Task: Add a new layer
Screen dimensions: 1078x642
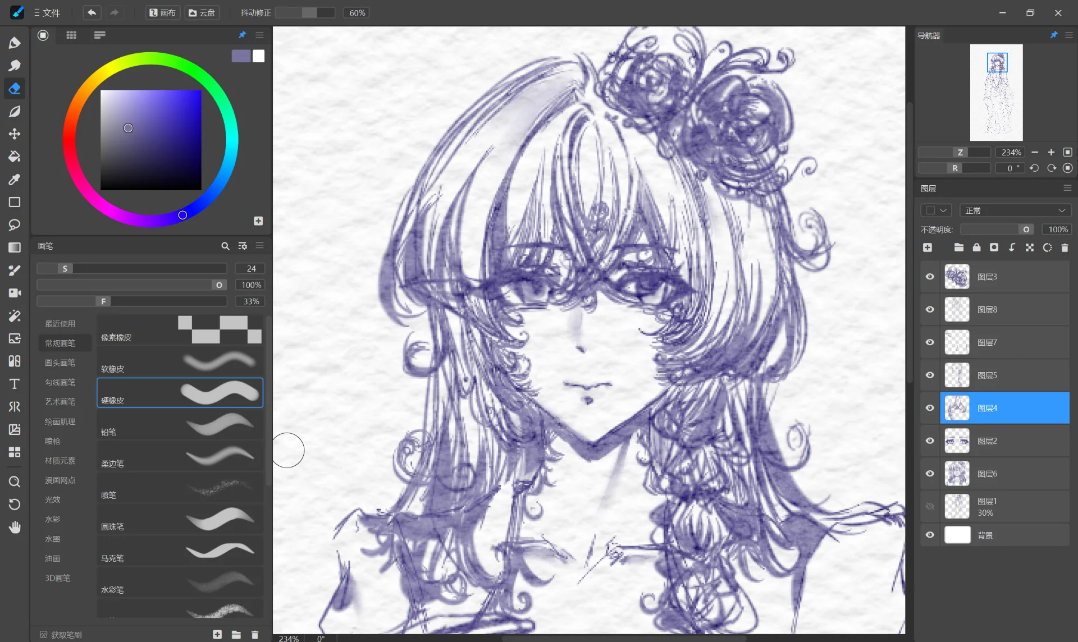Action: pyautogui.click(x=928, y=247)
